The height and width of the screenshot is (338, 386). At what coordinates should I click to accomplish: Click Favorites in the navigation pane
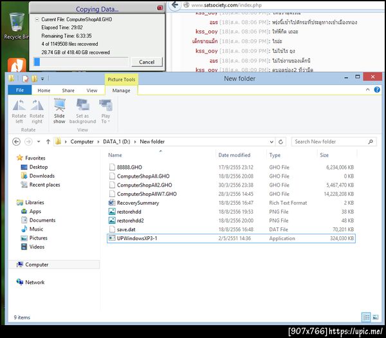[x=35, y=158]
